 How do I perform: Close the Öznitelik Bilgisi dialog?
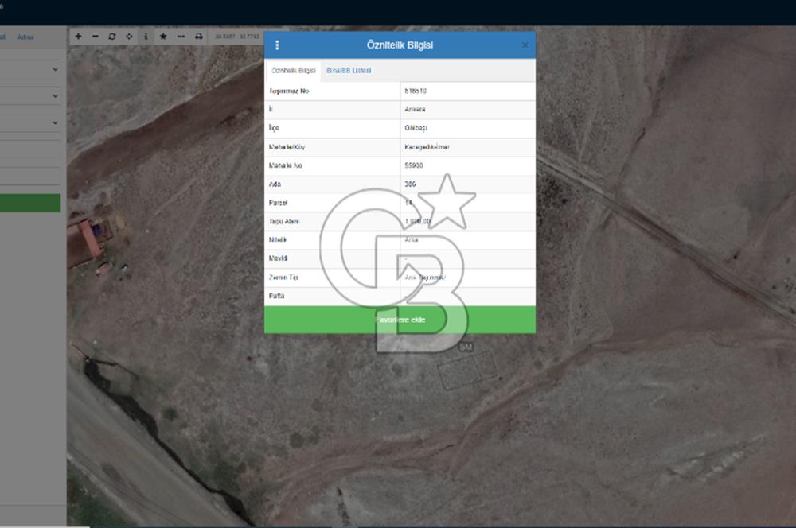pos(525,45)
